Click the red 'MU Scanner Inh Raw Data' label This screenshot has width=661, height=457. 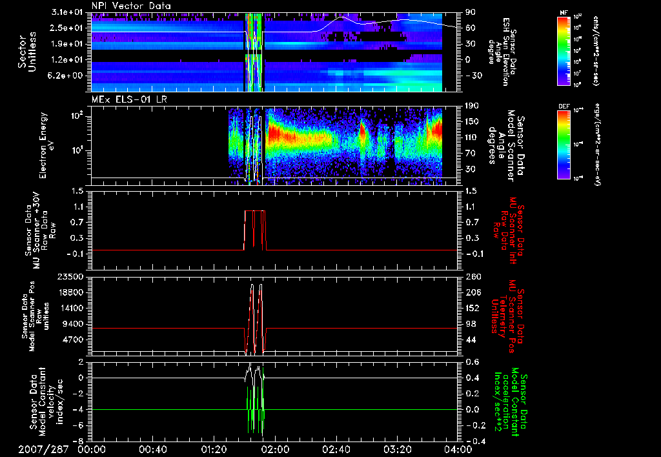508,230
